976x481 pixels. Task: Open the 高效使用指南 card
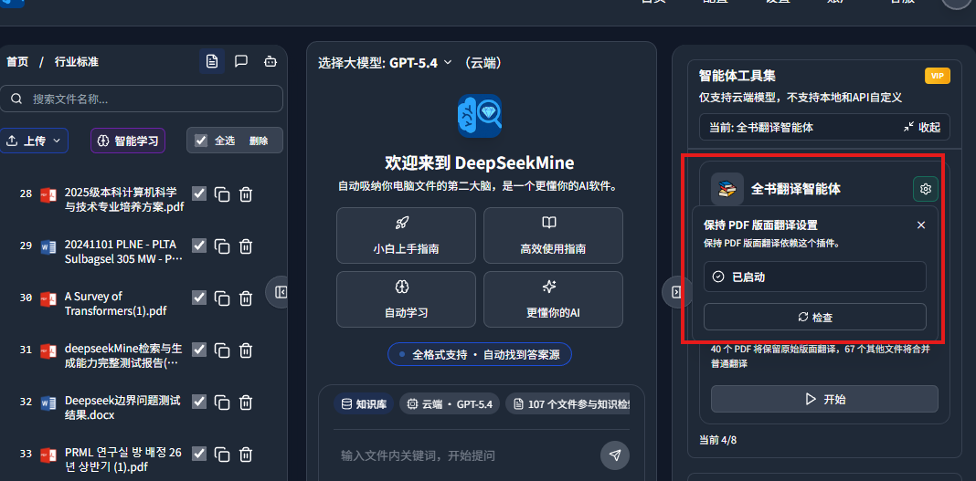click(553, 235)
